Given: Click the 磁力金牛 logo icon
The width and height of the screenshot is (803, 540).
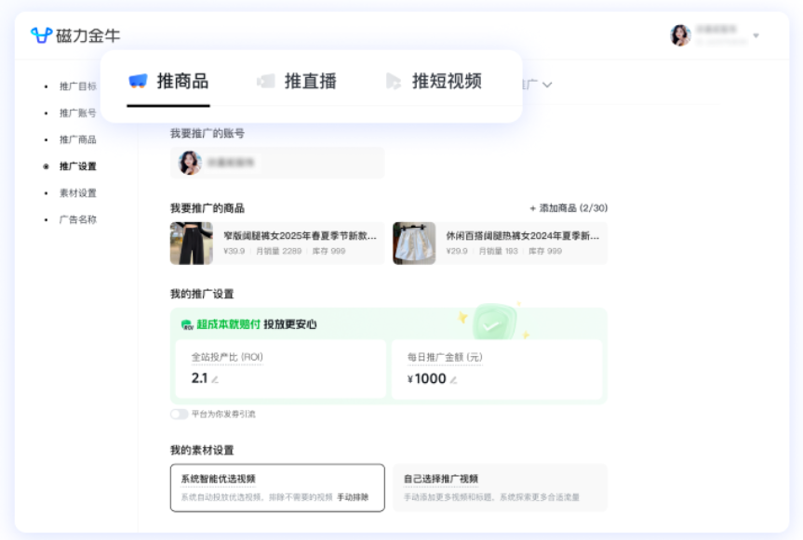Looking at the screenshot, I should pos(41,35).
